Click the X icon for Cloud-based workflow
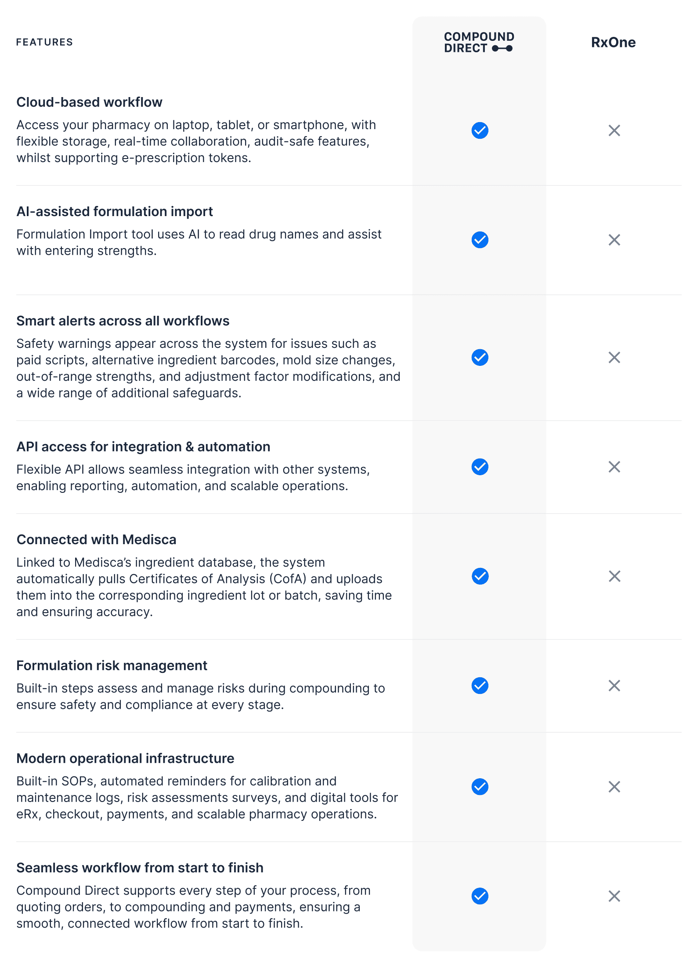 pos(614,130)
